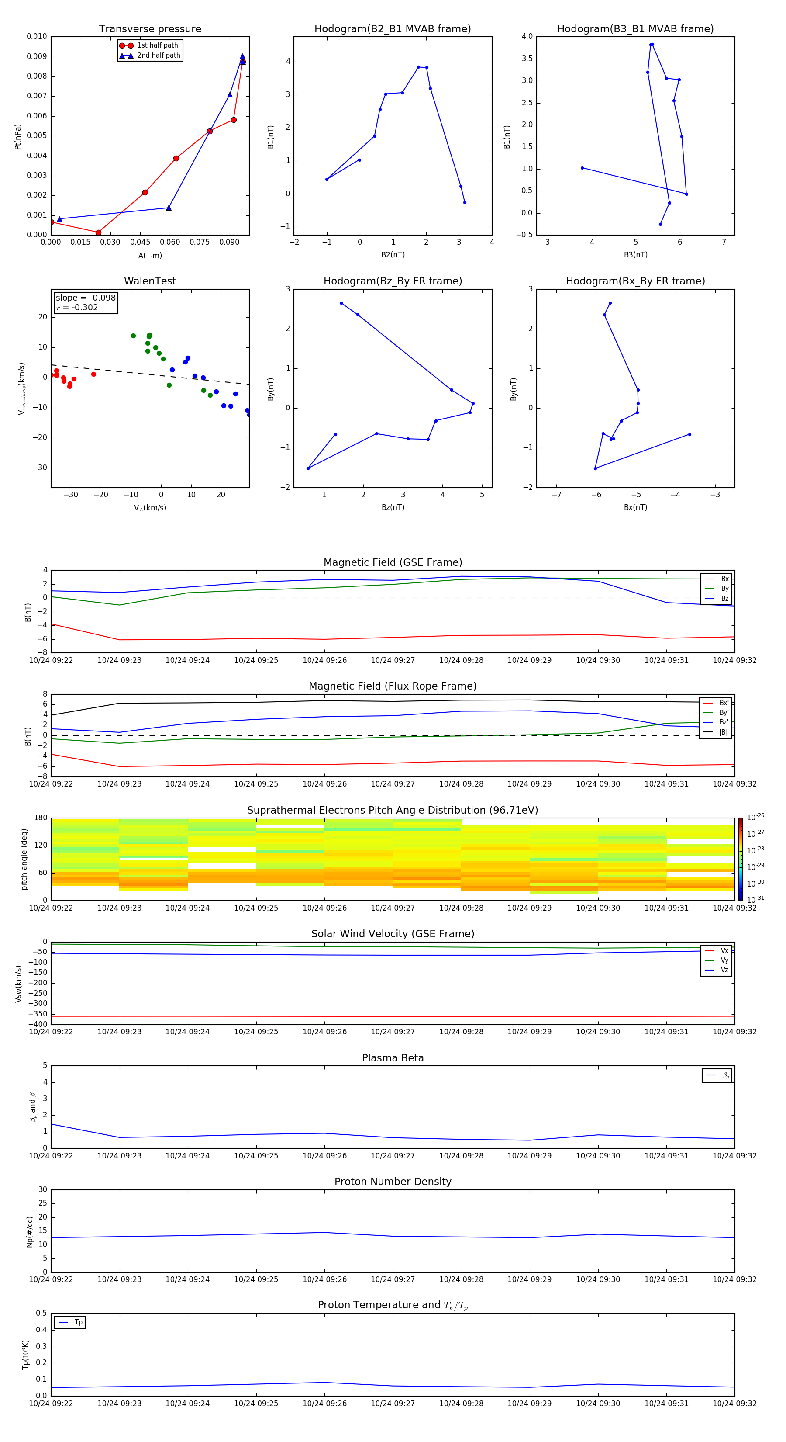This screenshot has width=786, height=1442.
Task: Click the 10^-31 colorbar tick label
Action: pyautogui.click(x=755, y=900)
